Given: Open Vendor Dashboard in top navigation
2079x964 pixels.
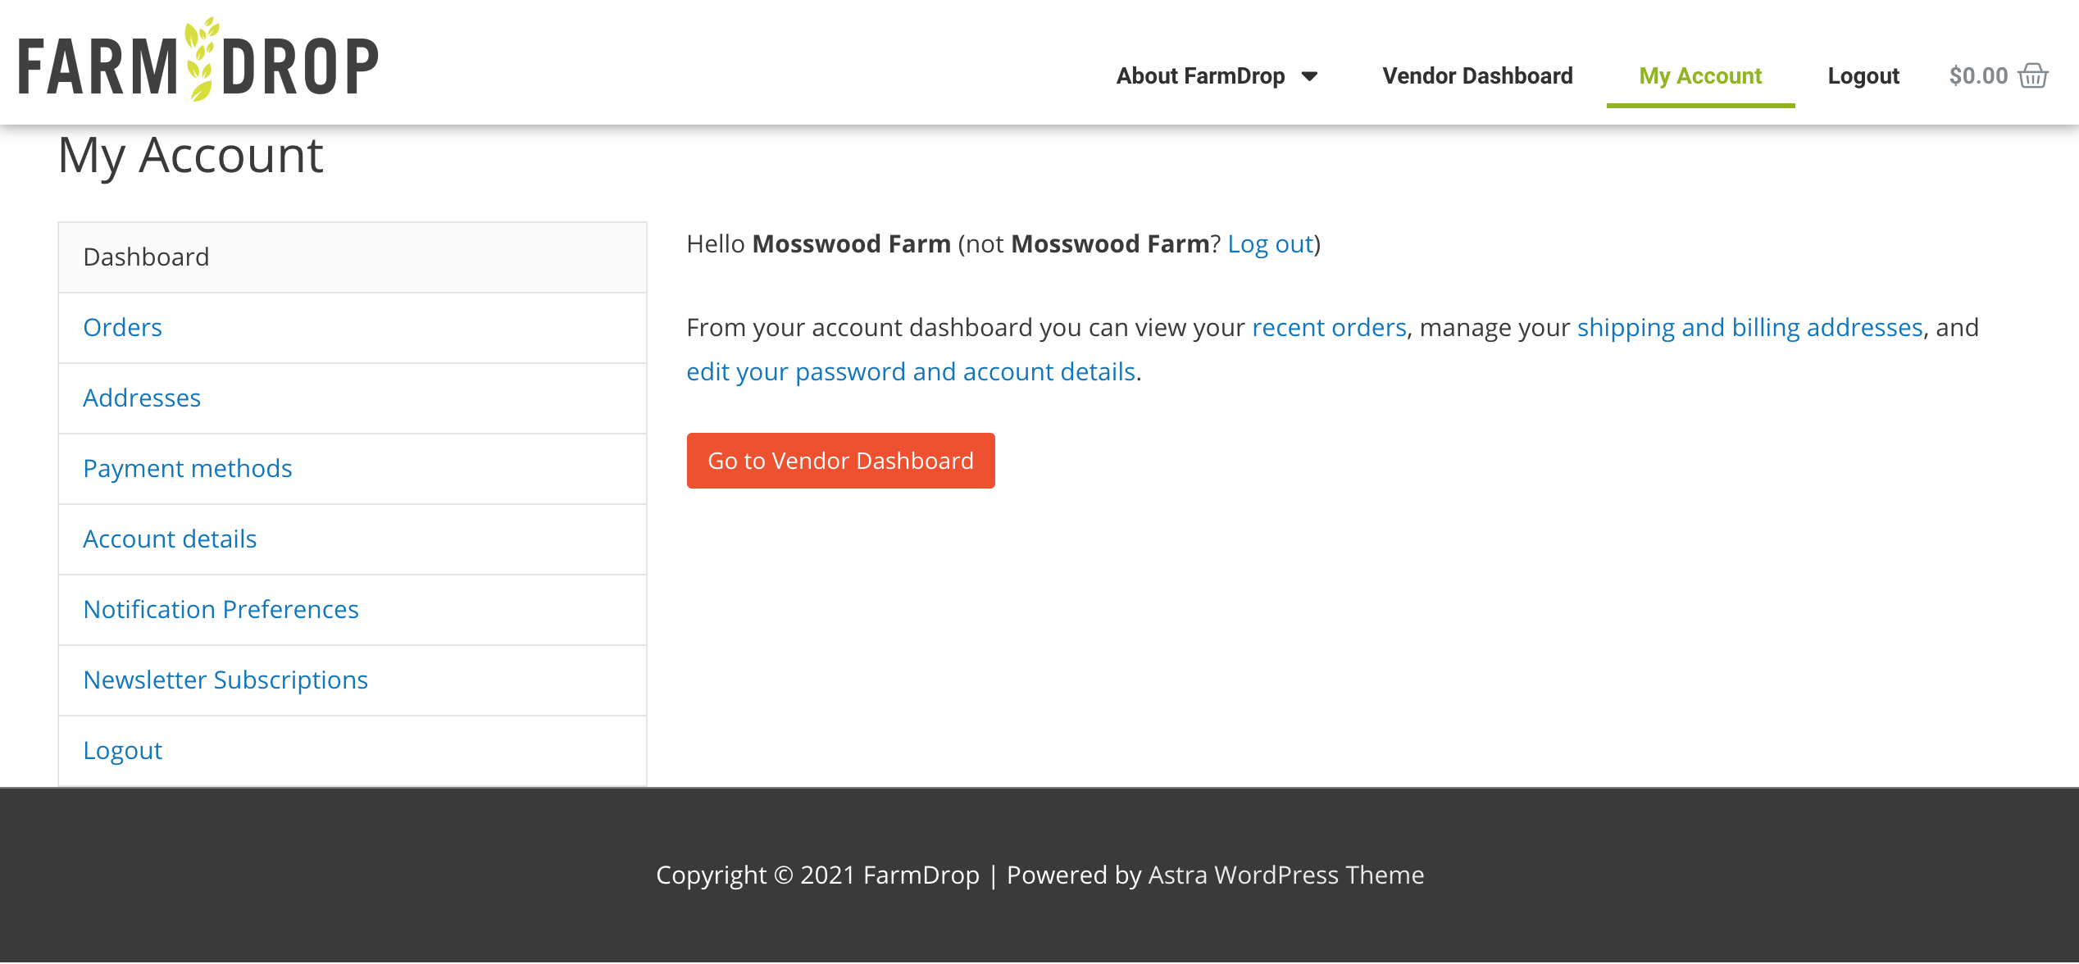Looking at the screenshot, I should click(x=1477, y=75).
